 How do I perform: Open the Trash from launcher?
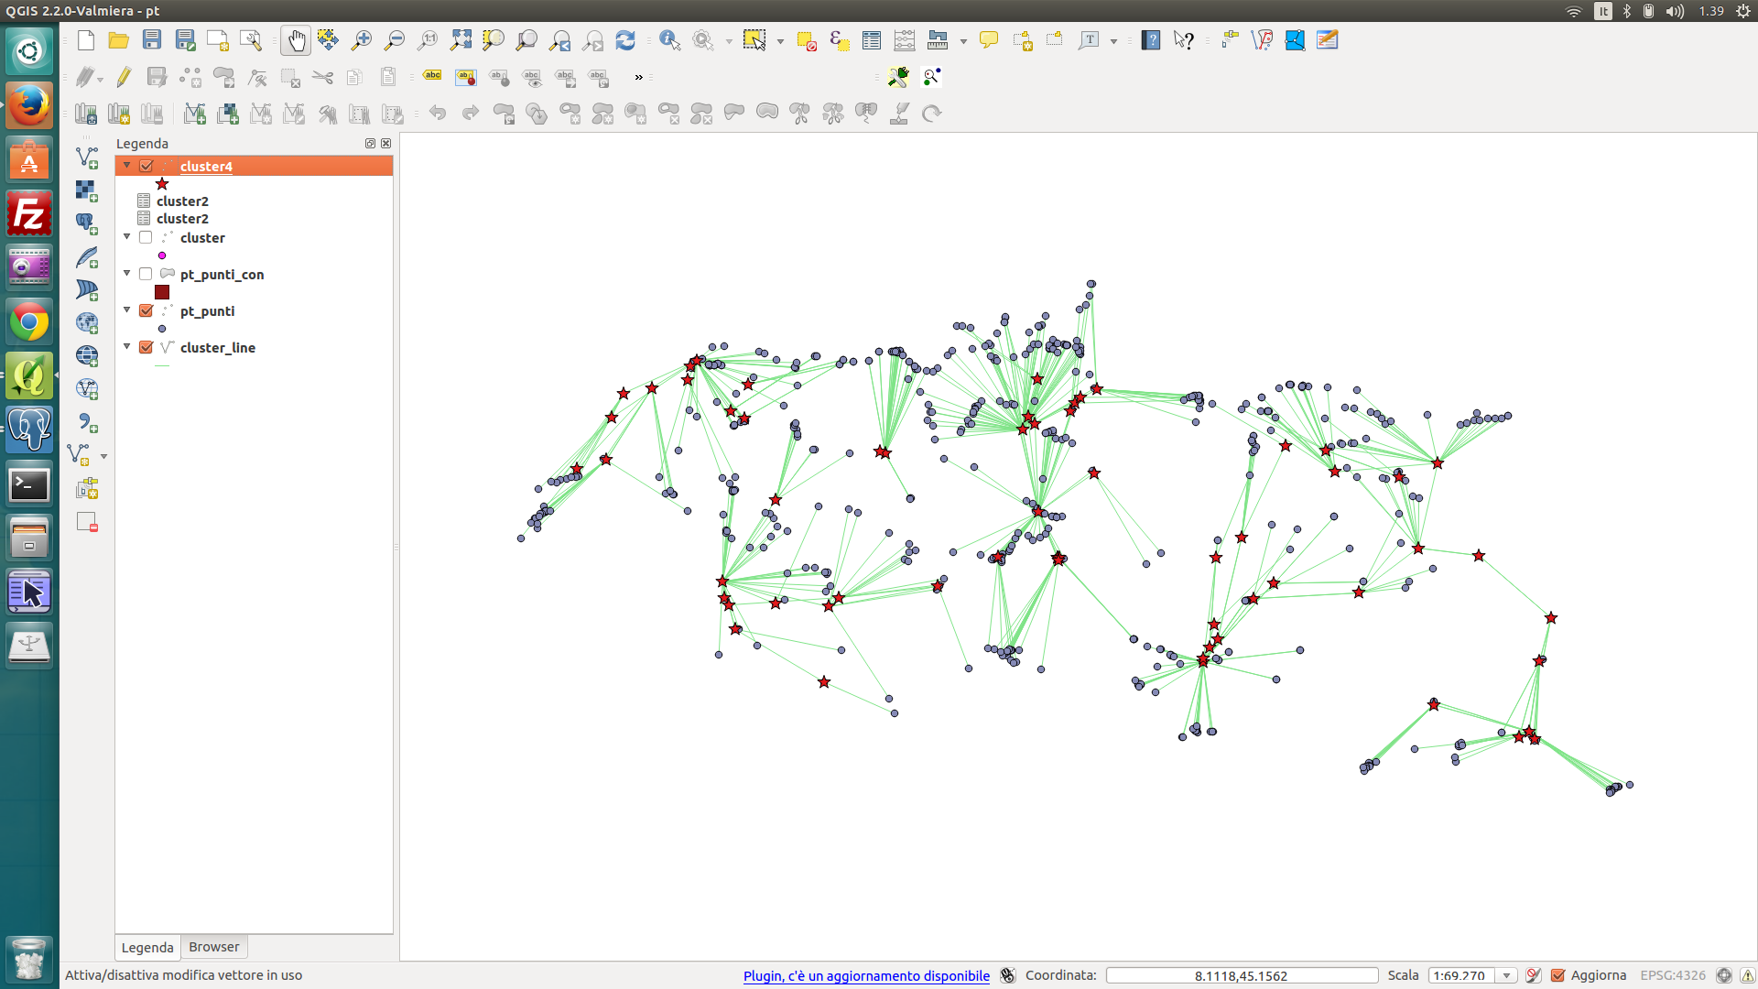[29, 959]
